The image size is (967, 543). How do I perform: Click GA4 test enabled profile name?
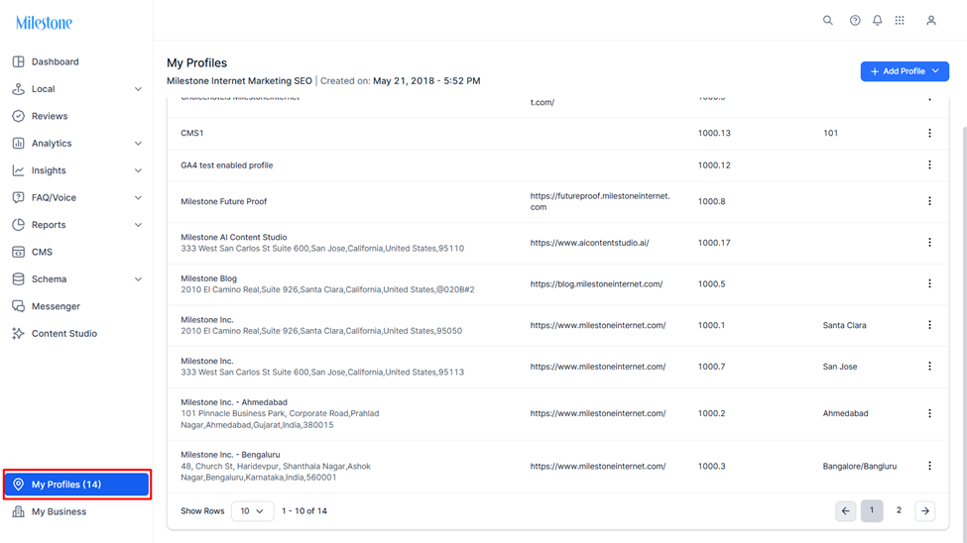pyautogui.click(x=226, y=165)
